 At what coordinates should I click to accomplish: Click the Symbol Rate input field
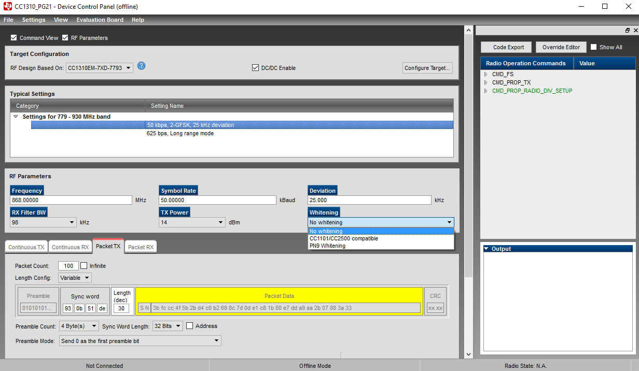pos(217,200)
